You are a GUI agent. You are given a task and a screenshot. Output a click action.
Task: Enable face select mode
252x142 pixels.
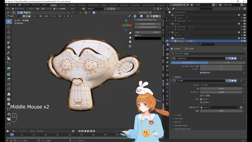(x=29, y=16)
